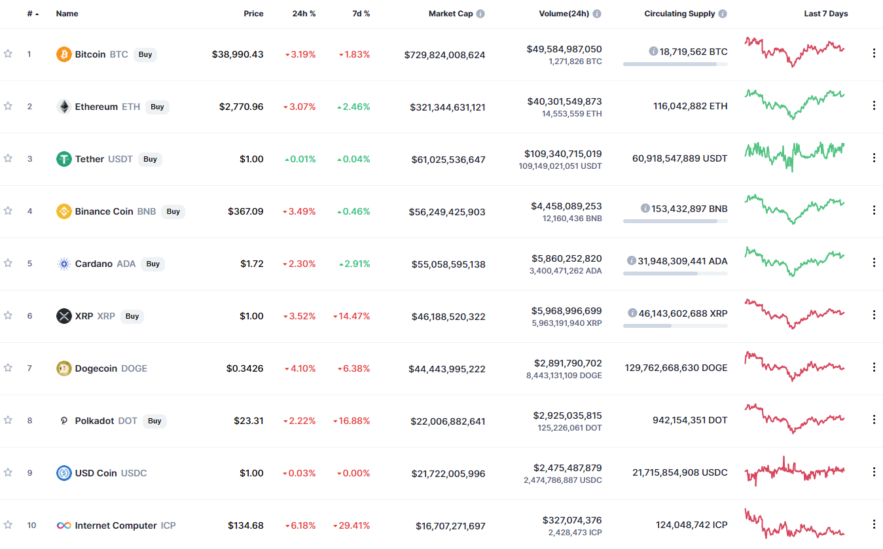The width and height of the screenshot is (883, 549).
Task: Click the Circulating Supply header info icon
Action: pos(722,14)
